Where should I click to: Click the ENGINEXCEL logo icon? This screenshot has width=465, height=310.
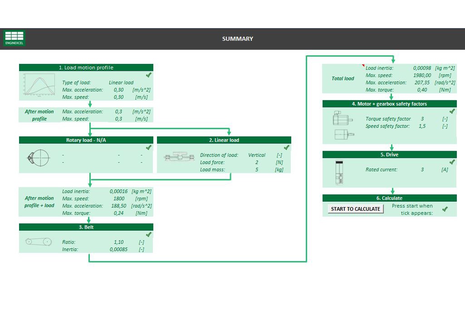coord(14,38)
